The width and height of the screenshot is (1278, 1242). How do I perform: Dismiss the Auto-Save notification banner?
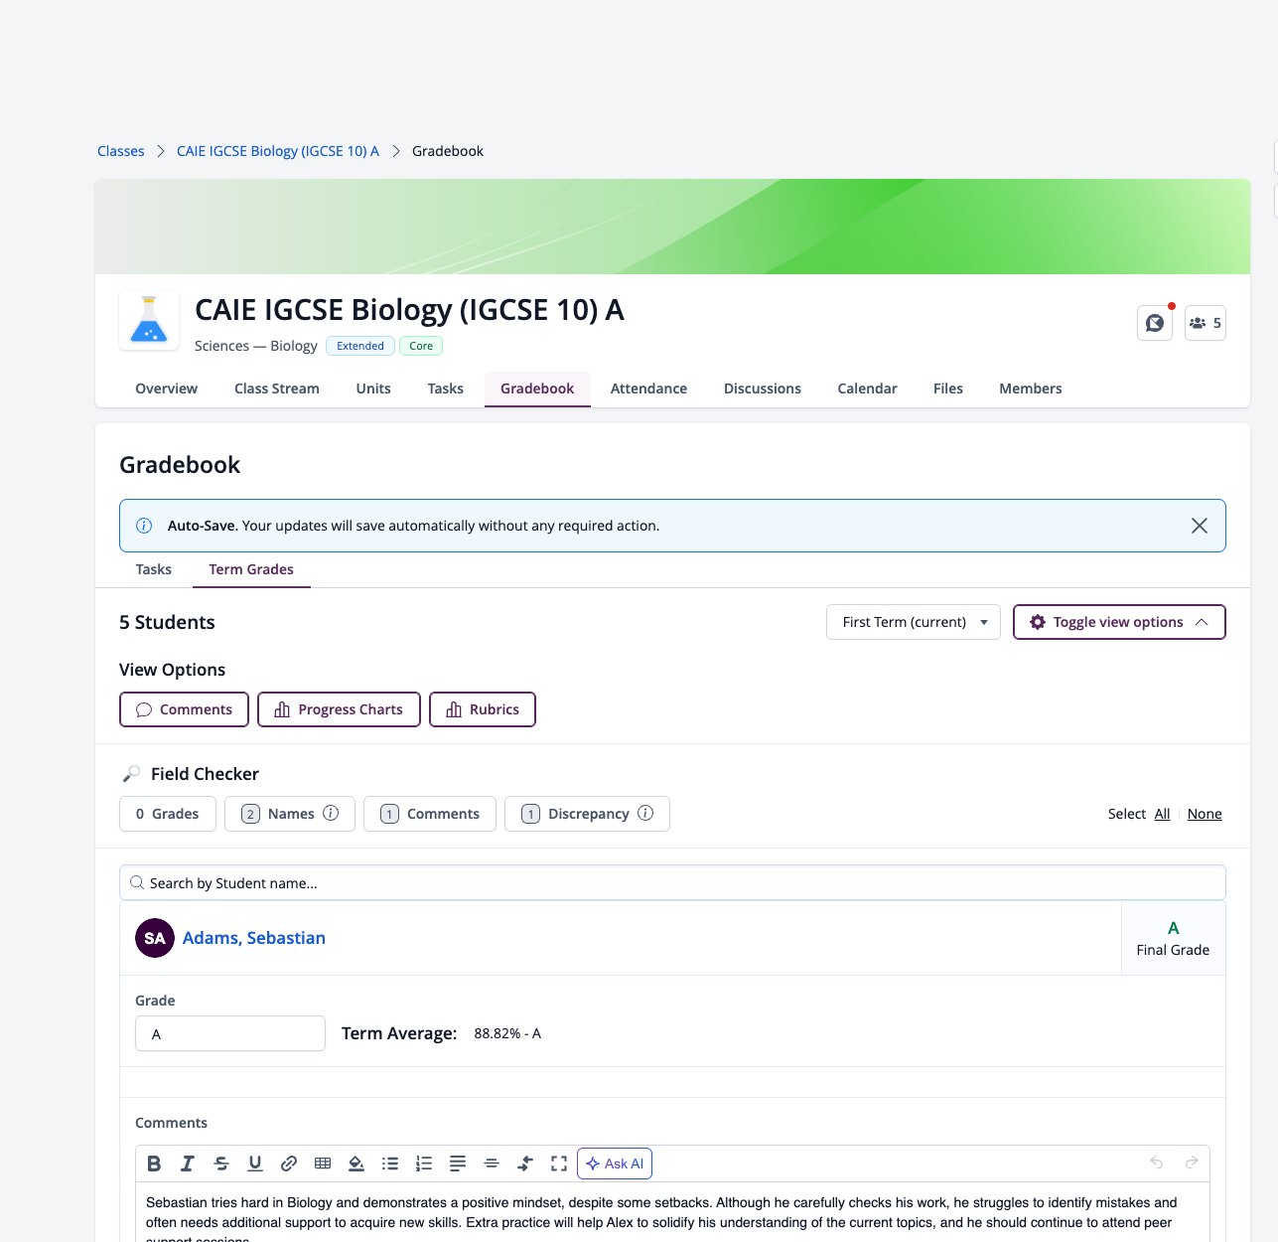pyautogui.click(x=1200, y=526)
